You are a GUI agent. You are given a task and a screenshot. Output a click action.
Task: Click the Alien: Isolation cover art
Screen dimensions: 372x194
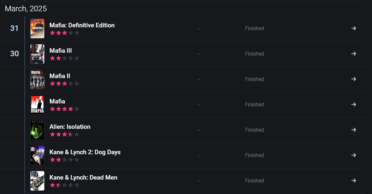click(37, 130)
